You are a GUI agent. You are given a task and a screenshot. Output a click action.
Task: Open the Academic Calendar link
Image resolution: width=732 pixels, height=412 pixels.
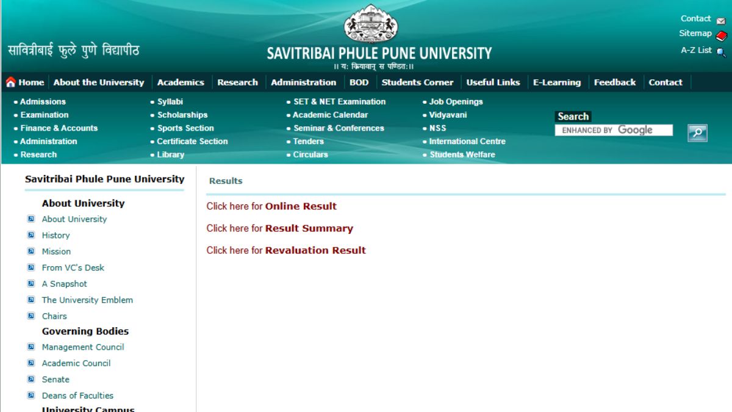[x=331, y=115]
